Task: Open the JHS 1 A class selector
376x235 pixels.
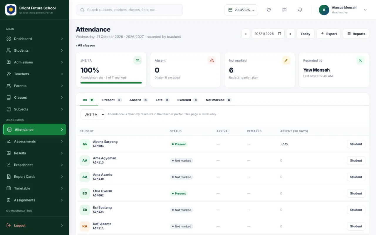Action: click(93, 115)
